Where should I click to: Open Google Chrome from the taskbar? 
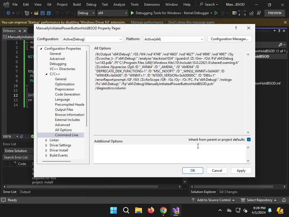pos(163,210)
